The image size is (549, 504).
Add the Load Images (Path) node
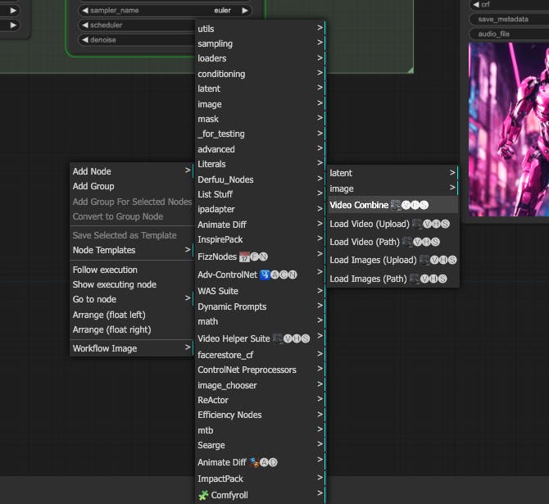pyautogui.click(x=392, y=279)
